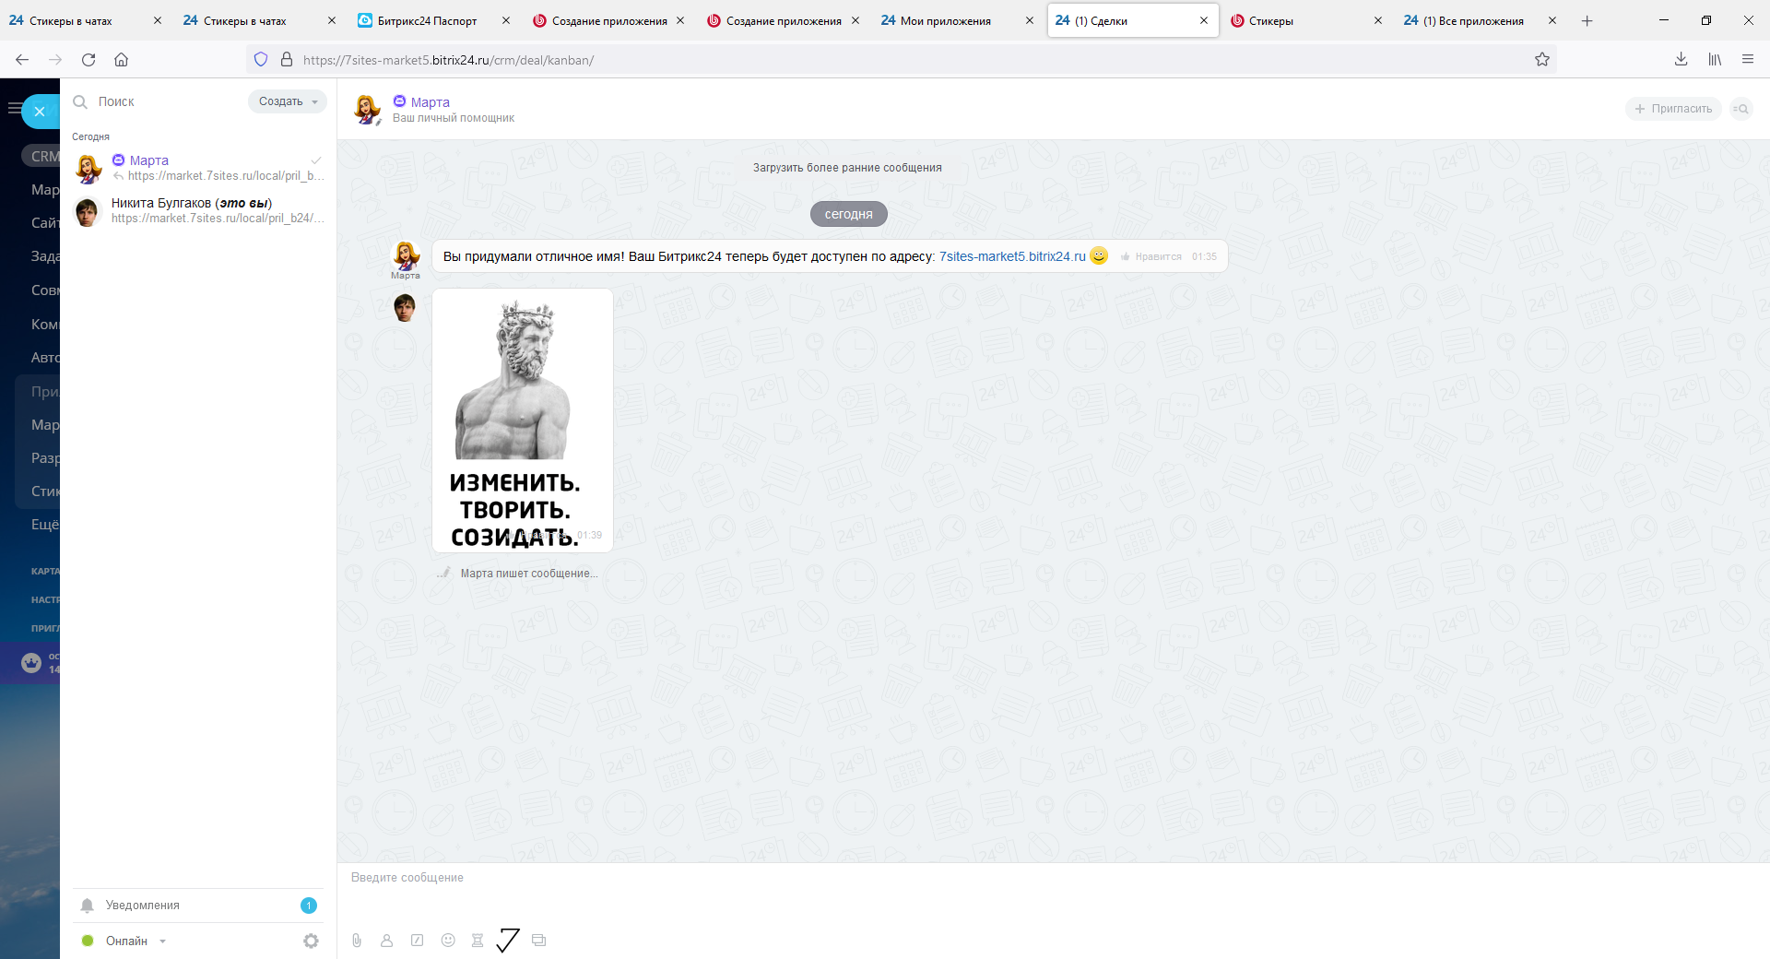Load earlier messages link

[847, 168]
